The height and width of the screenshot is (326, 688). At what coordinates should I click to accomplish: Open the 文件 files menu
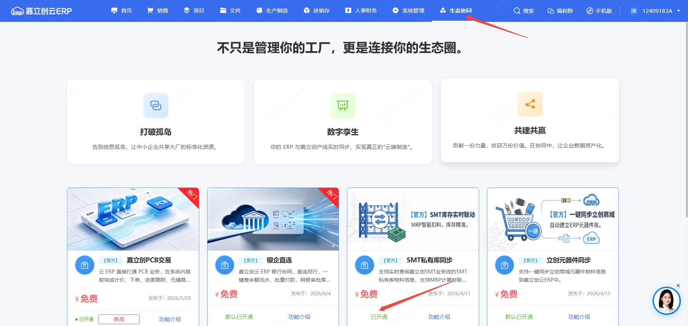pyautogui.click(x=230, y=11)
